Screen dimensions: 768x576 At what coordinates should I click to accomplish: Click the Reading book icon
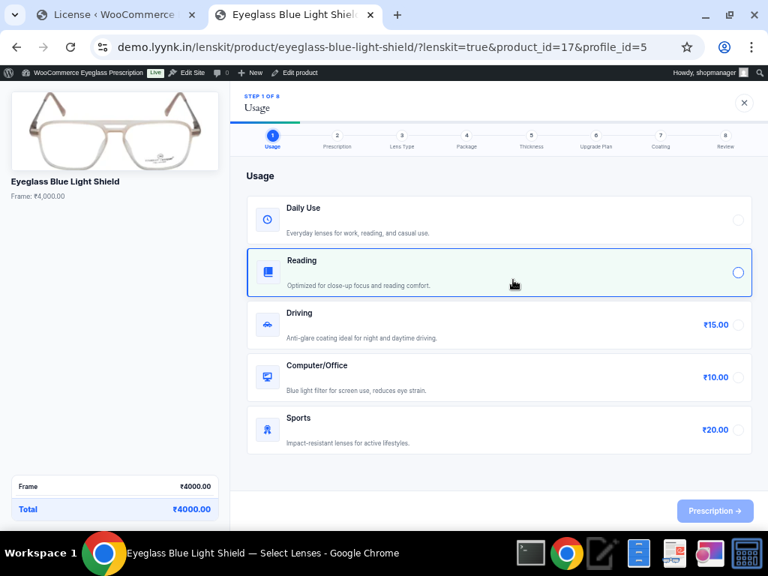(x=268, y=272)
